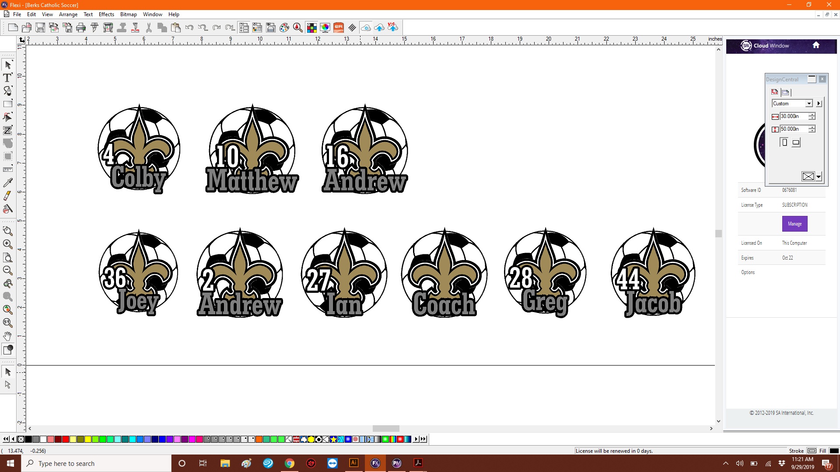Select the Pan hand tool
Viewport: 840px width, 472px height.
tap(7, 336)
